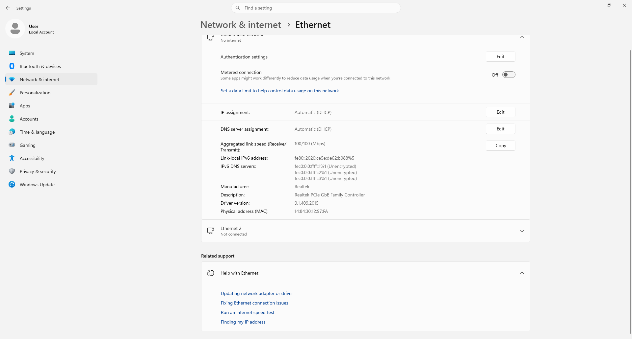Click the User Local Account name
This screenshot has height=339, width=632.
(x=41, y=29)
